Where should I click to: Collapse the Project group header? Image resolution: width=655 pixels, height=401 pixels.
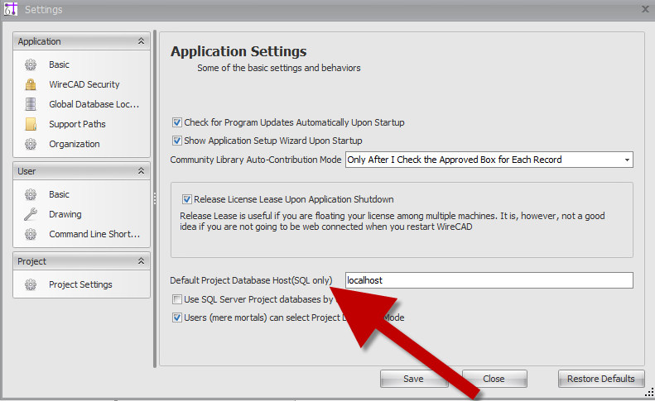click(81, 261)
